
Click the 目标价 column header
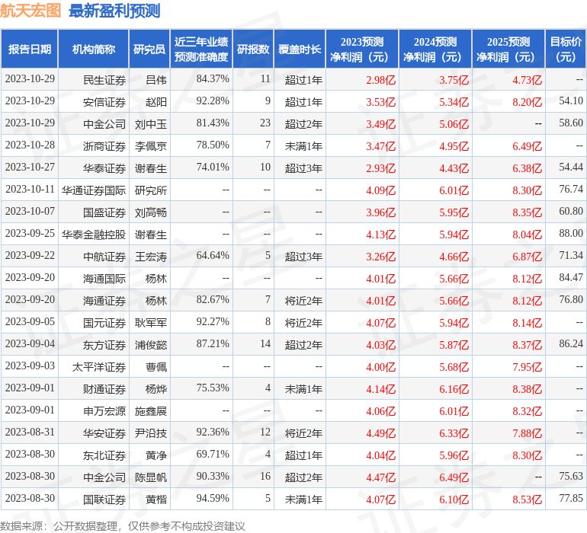pyautogui.click(x=566, y=49)
